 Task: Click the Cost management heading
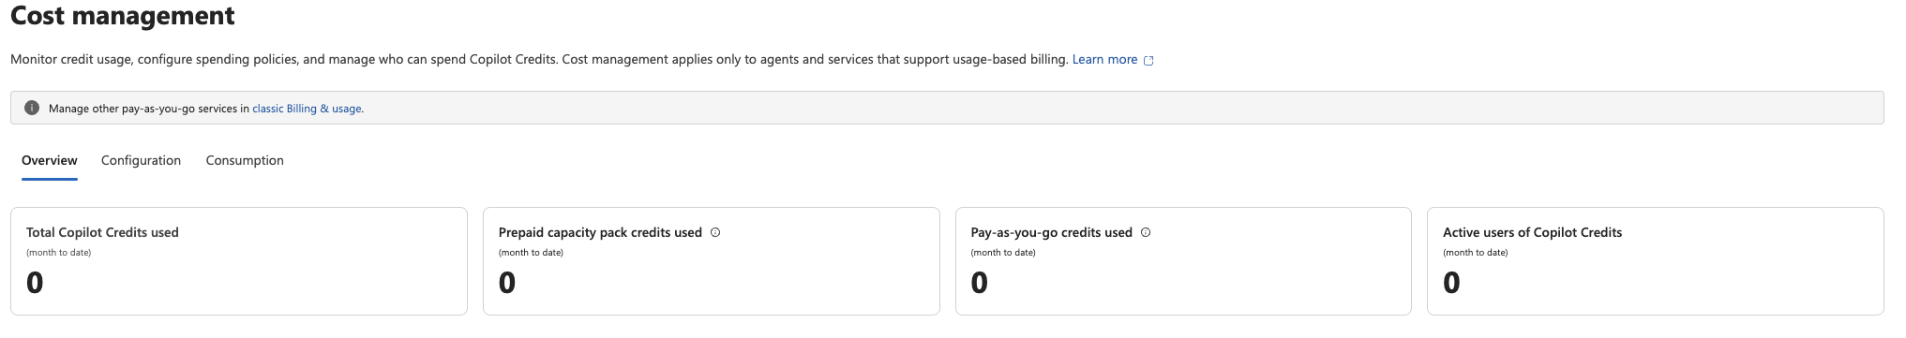click(123, 16)
